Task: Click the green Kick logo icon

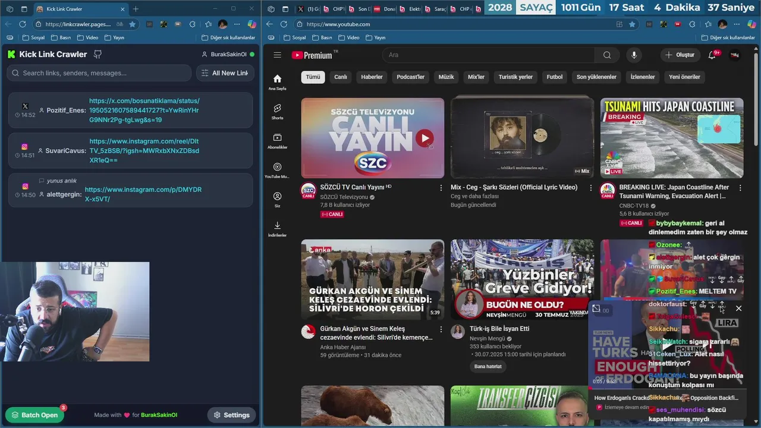Action: [x=11, y=54]
